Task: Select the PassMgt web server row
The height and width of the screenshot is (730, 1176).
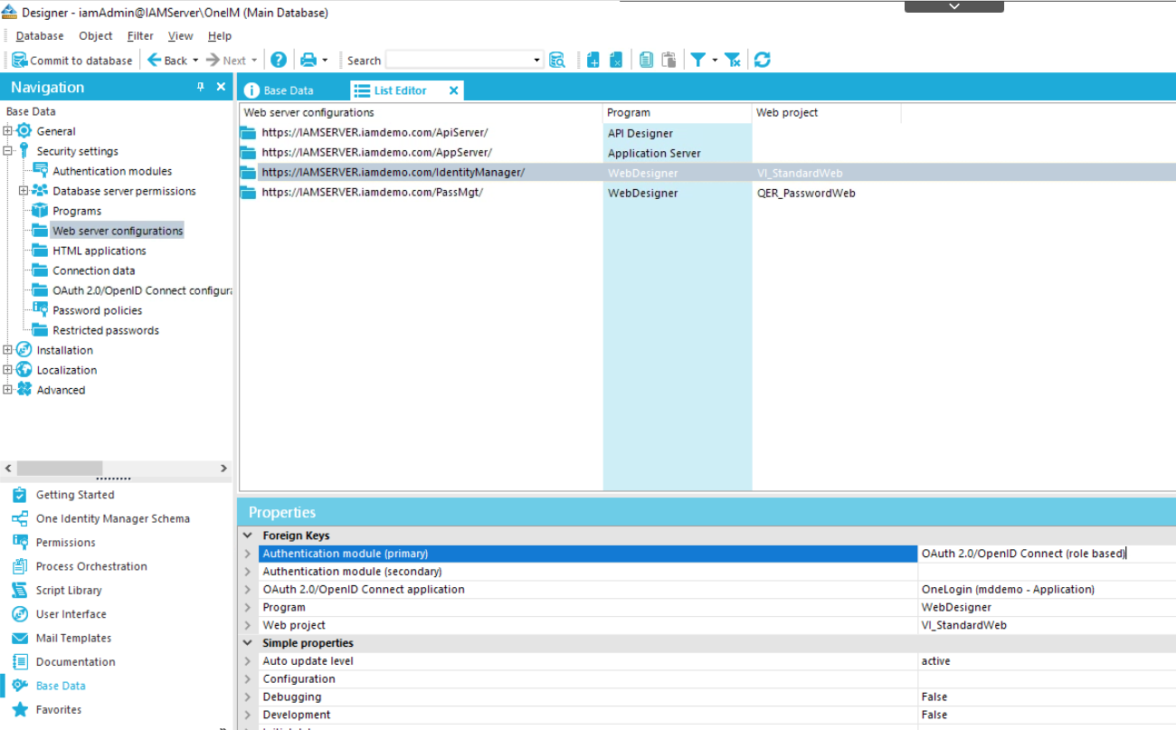Action: 372,193
